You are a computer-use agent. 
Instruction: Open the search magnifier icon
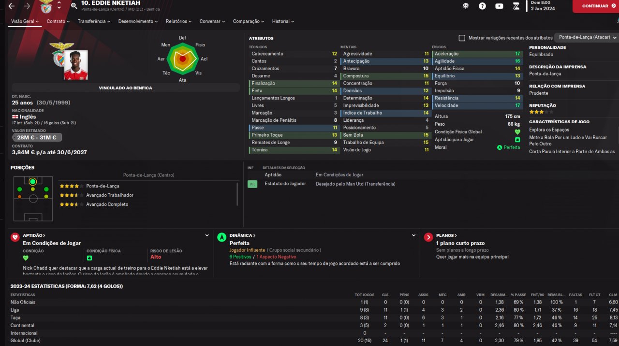coord(74,6)
